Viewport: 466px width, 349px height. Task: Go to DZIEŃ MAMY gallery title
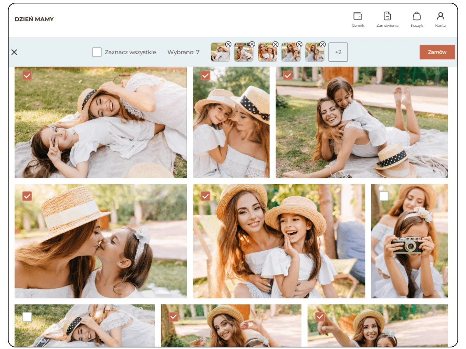(34, 19)
